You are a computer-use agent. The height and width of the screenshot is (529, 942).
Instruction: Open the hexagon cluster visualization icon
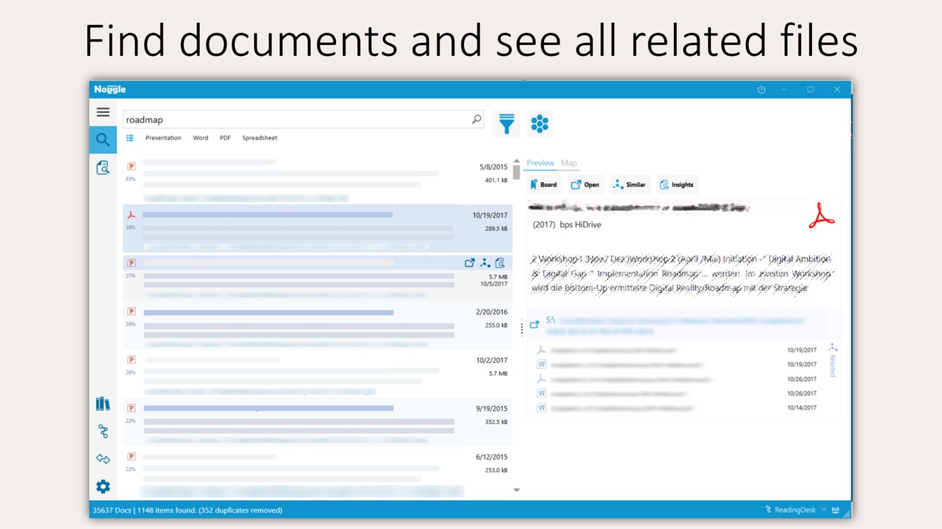(x=539, y=124)
